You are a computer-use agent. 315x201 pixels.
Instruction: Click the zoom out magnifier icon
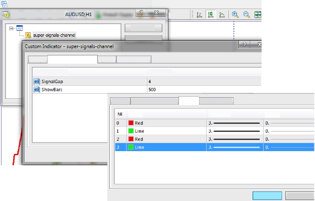[246, 15]
